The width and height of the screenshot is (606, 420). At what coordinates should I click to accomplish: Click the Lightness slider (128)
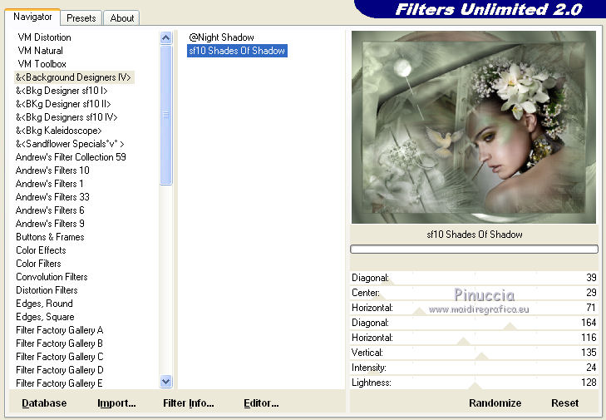[x=474, y=383]
